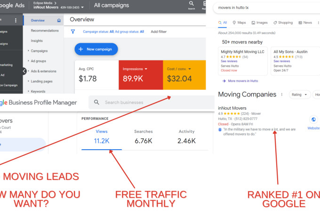Click the $32.04 cost value
Screen dimensions: 320x216
point(179,79)
